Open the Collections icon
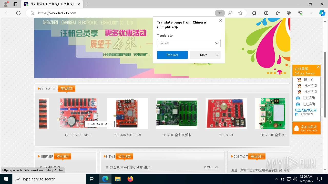Viewport: 328px width, 184px height. click(x=289, y=13)
